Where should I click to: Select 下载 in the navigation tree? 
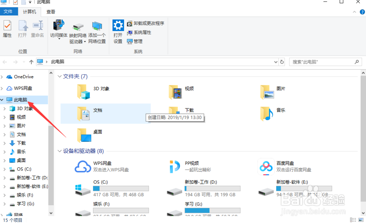click(x=21, y=143)
